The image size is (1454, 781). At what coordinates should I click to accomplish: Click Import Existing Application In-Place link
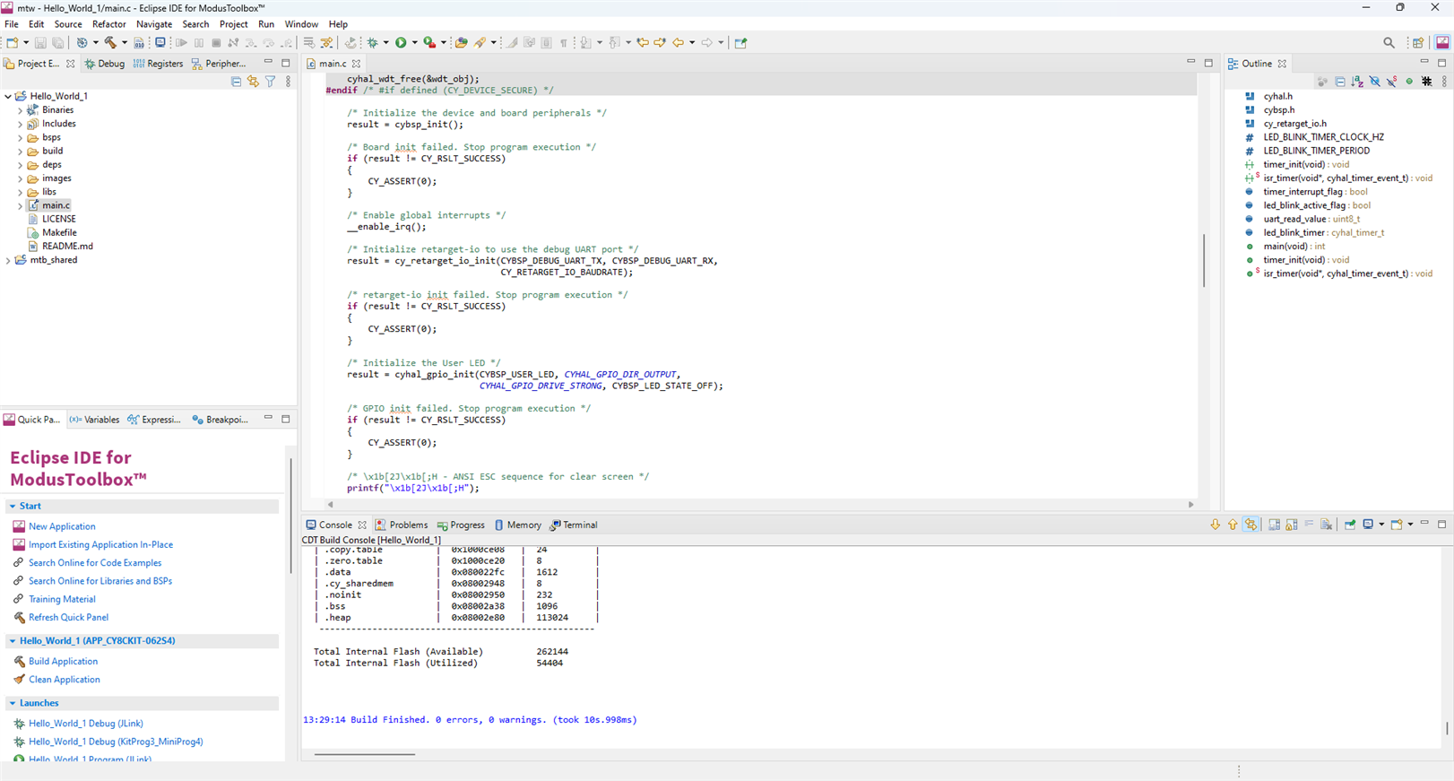pyautogui.click(x=100, y=545)
